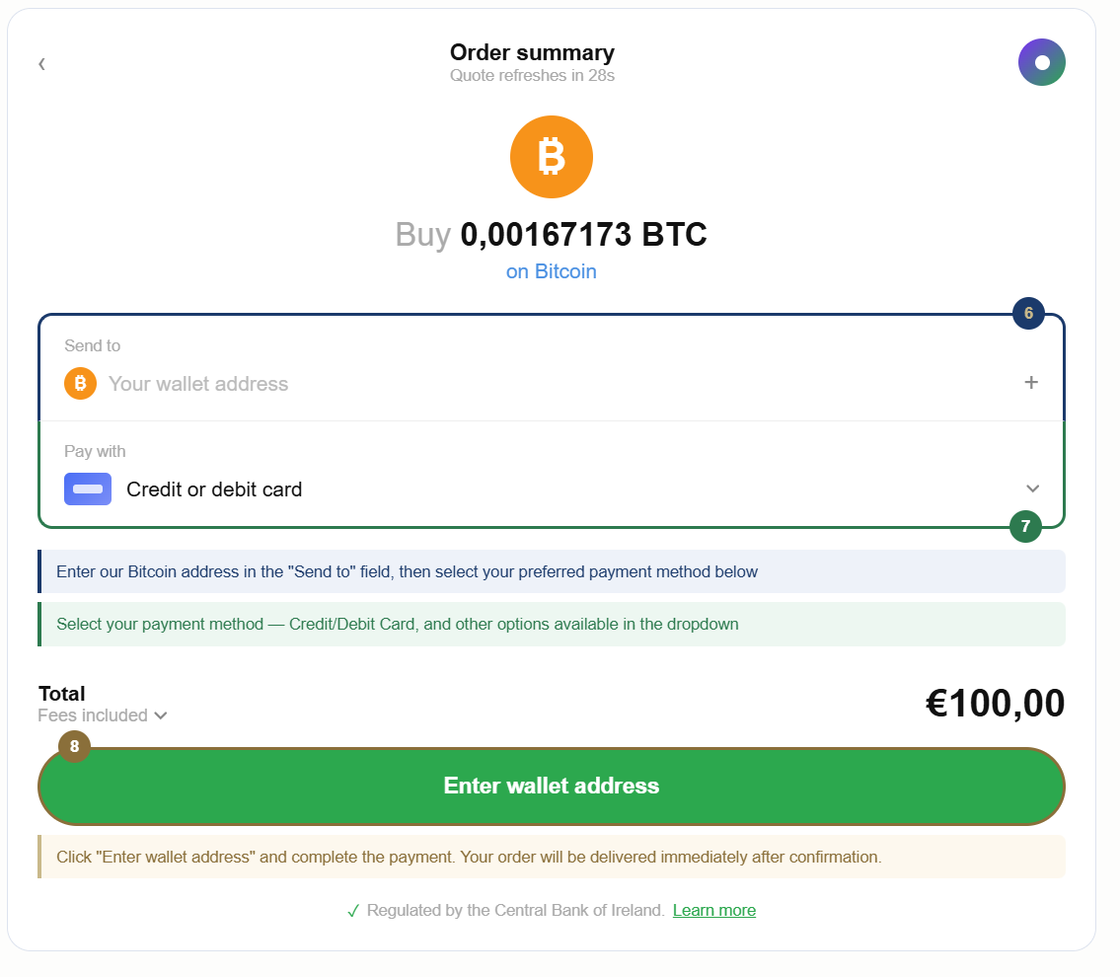Click the green step 7 badge
This screenshot has width=1120, height=977.
1025,526
